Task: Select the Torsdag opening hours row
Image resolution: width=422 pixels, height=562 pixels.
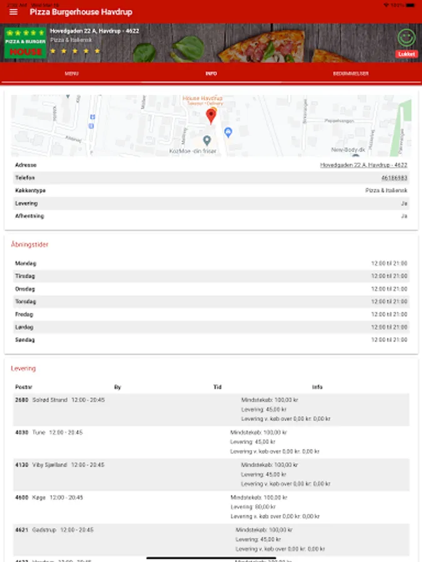Action: tap(211, 302)
